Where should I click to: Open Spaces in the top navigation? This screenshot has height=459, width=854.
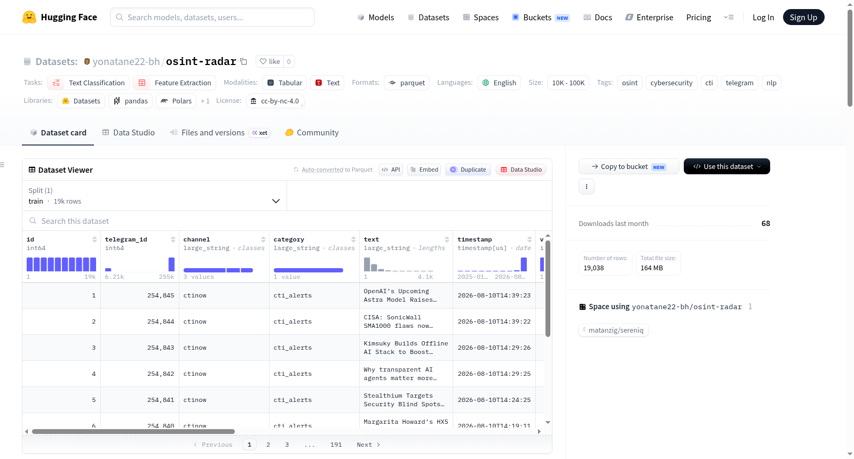pos(481,17)
